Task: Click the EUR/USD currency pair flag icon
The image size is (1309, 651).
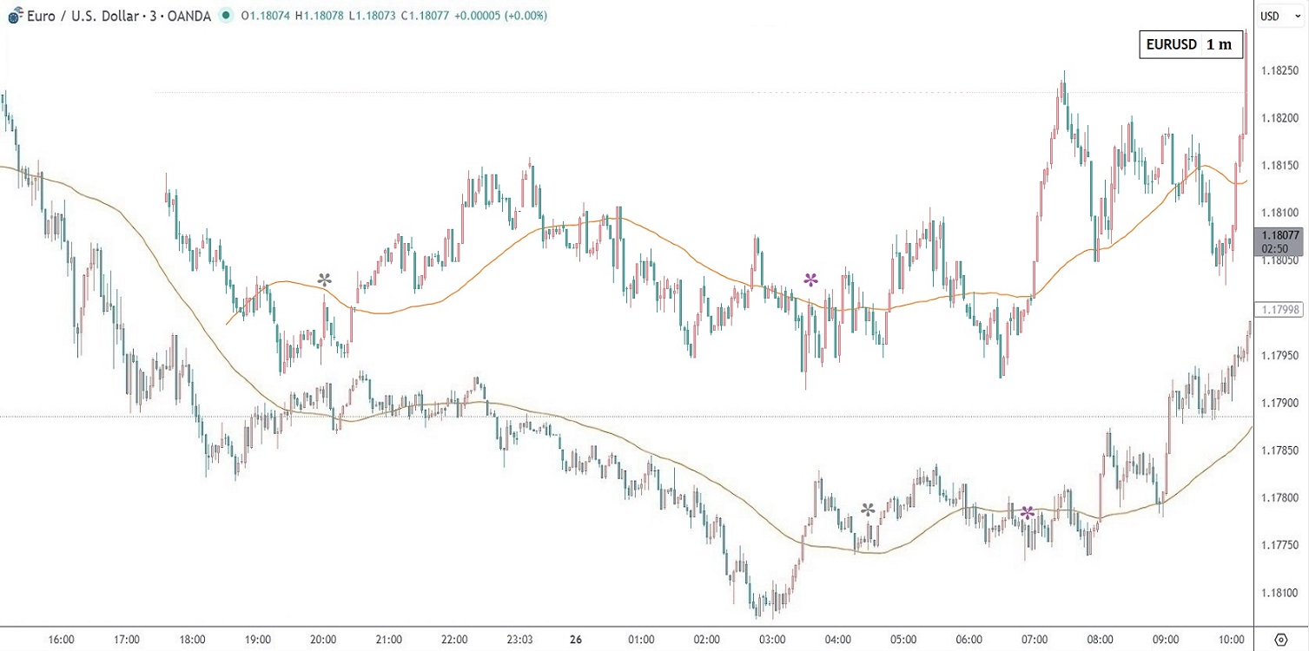Action: click(16, 16)
